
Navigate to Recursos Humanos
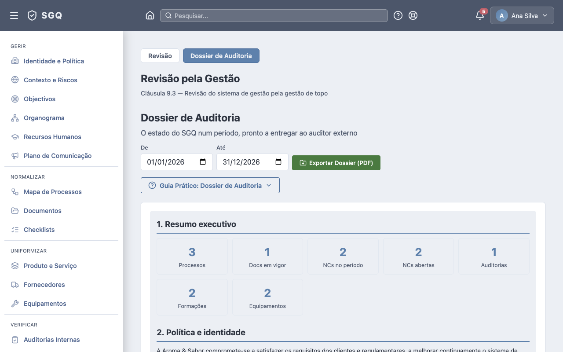(62, 137)
